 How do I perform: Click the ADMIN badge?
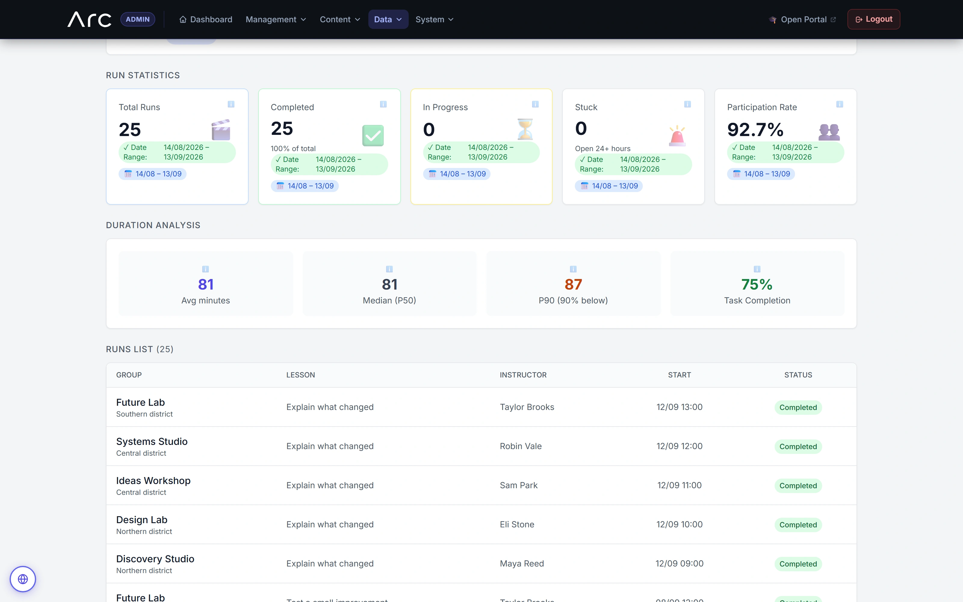pos(138,19)
